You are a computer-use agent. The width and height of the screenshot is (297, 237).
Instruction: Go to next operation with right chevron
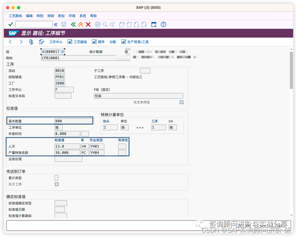[21, 42]
